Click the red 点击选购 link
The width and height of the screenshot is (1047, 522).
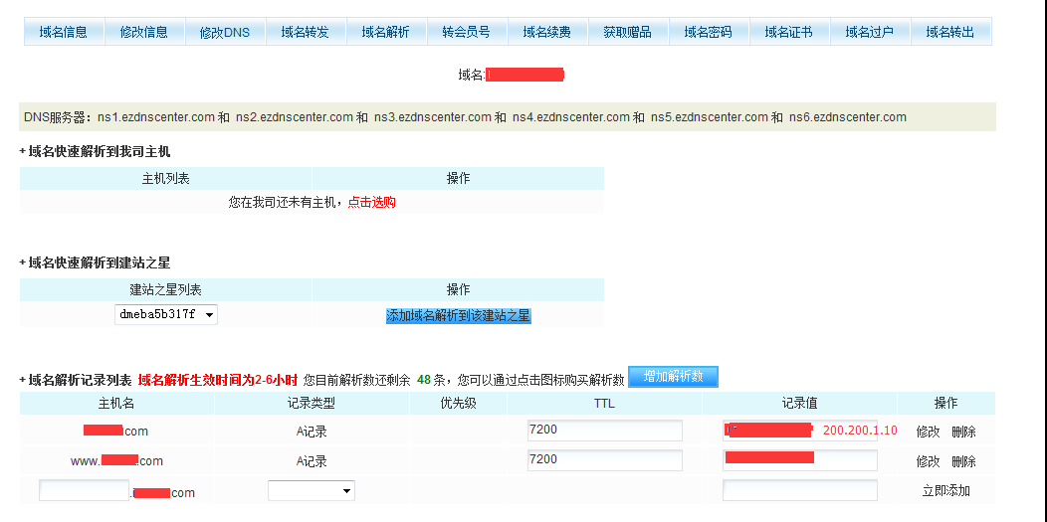click(372, 202)
